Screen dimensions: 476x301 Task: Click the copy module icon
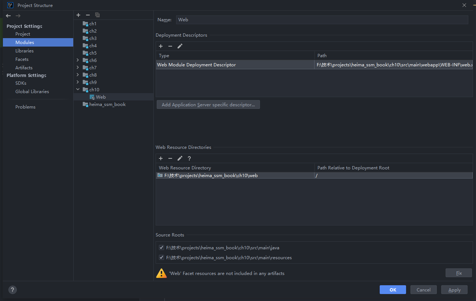coord(97,15)
